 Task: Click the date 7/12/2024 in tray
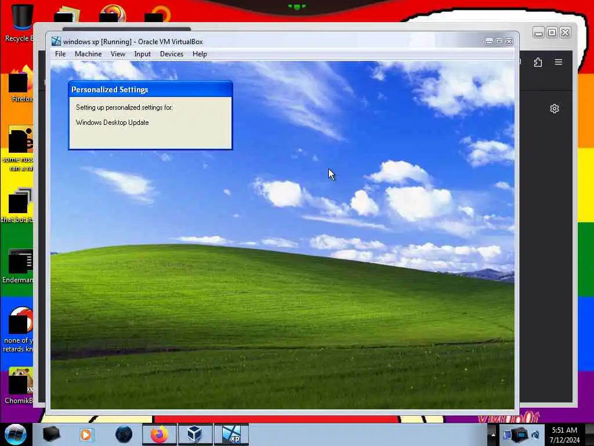tap(564, 440)
